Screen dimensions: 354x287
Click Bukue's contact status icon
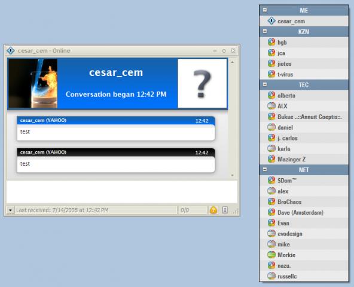[271, 117]
